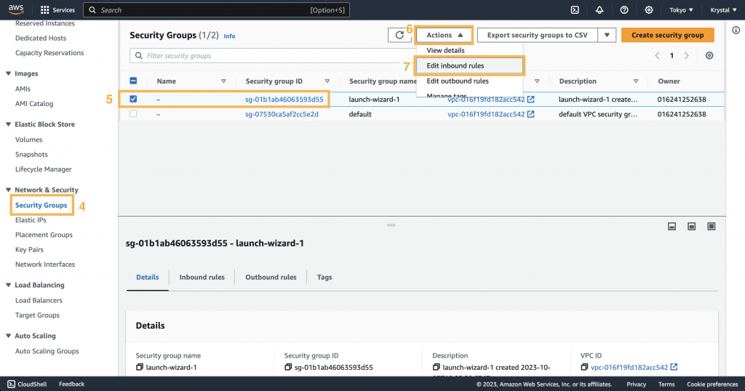Open export options dropdown arrow
Viewport: 745px width, 391px height.
point(607,35)
